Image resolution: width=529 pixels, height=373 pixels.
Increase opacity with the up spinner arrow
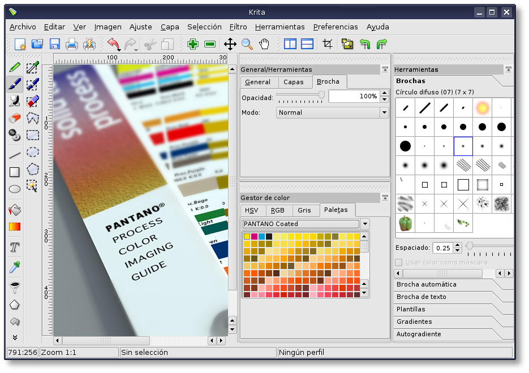(x=384, y=93)
